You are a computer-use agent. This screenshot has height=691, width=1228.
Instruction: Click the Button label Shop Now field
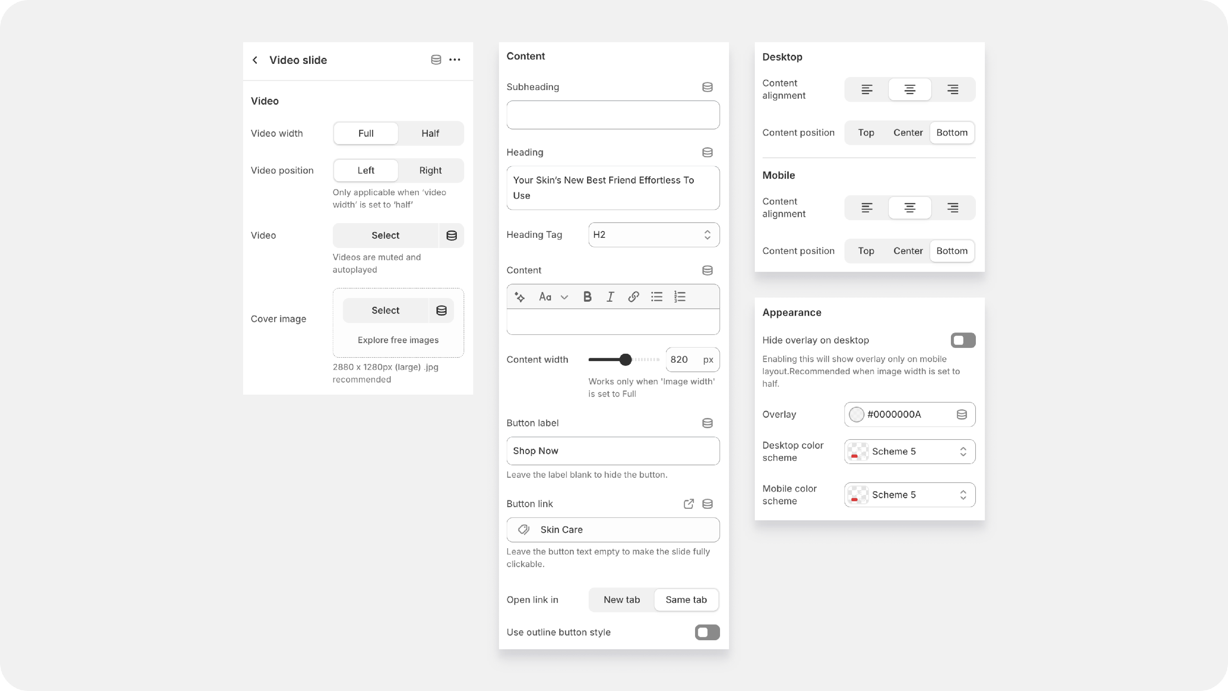pyautogui.click(x=613, y=451)
